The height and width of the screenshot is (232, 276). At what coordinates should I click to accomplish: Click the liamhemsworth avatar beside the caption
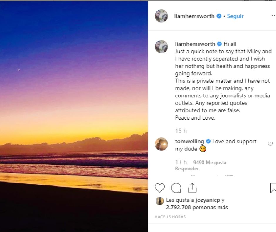161,47
